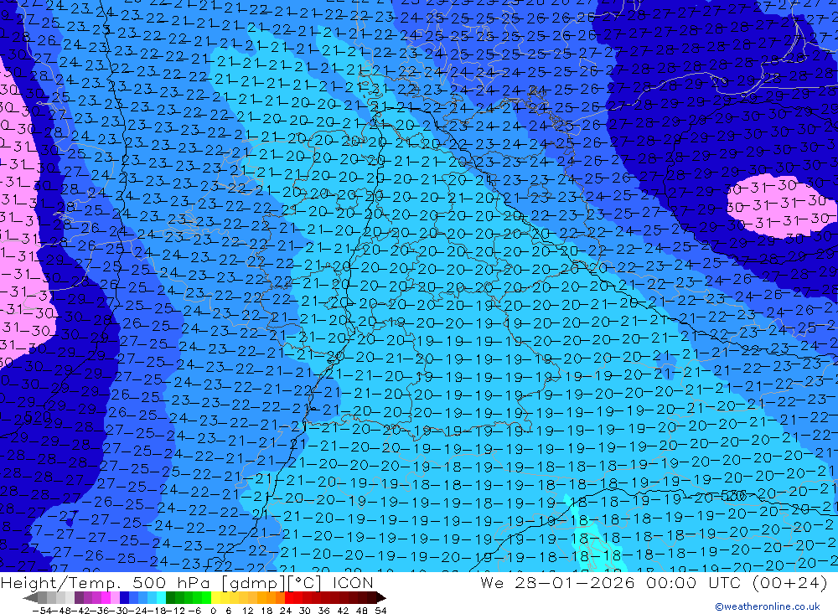Screen dimensions: 838x614
Task: Click the gray left arrow end of legend
Action: coord(30,597)
